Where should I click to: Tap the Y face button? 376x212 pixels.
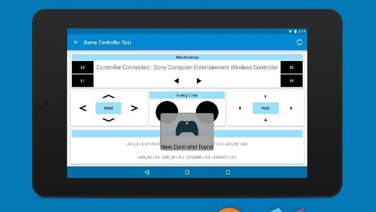point(266,97)
